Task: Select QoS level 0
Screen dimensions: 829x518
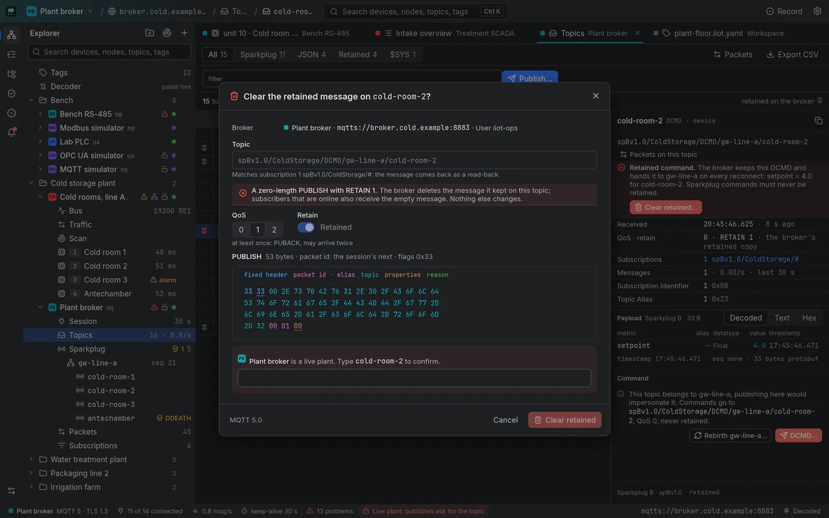Action: pyautogui.click(x=241, y=230)
